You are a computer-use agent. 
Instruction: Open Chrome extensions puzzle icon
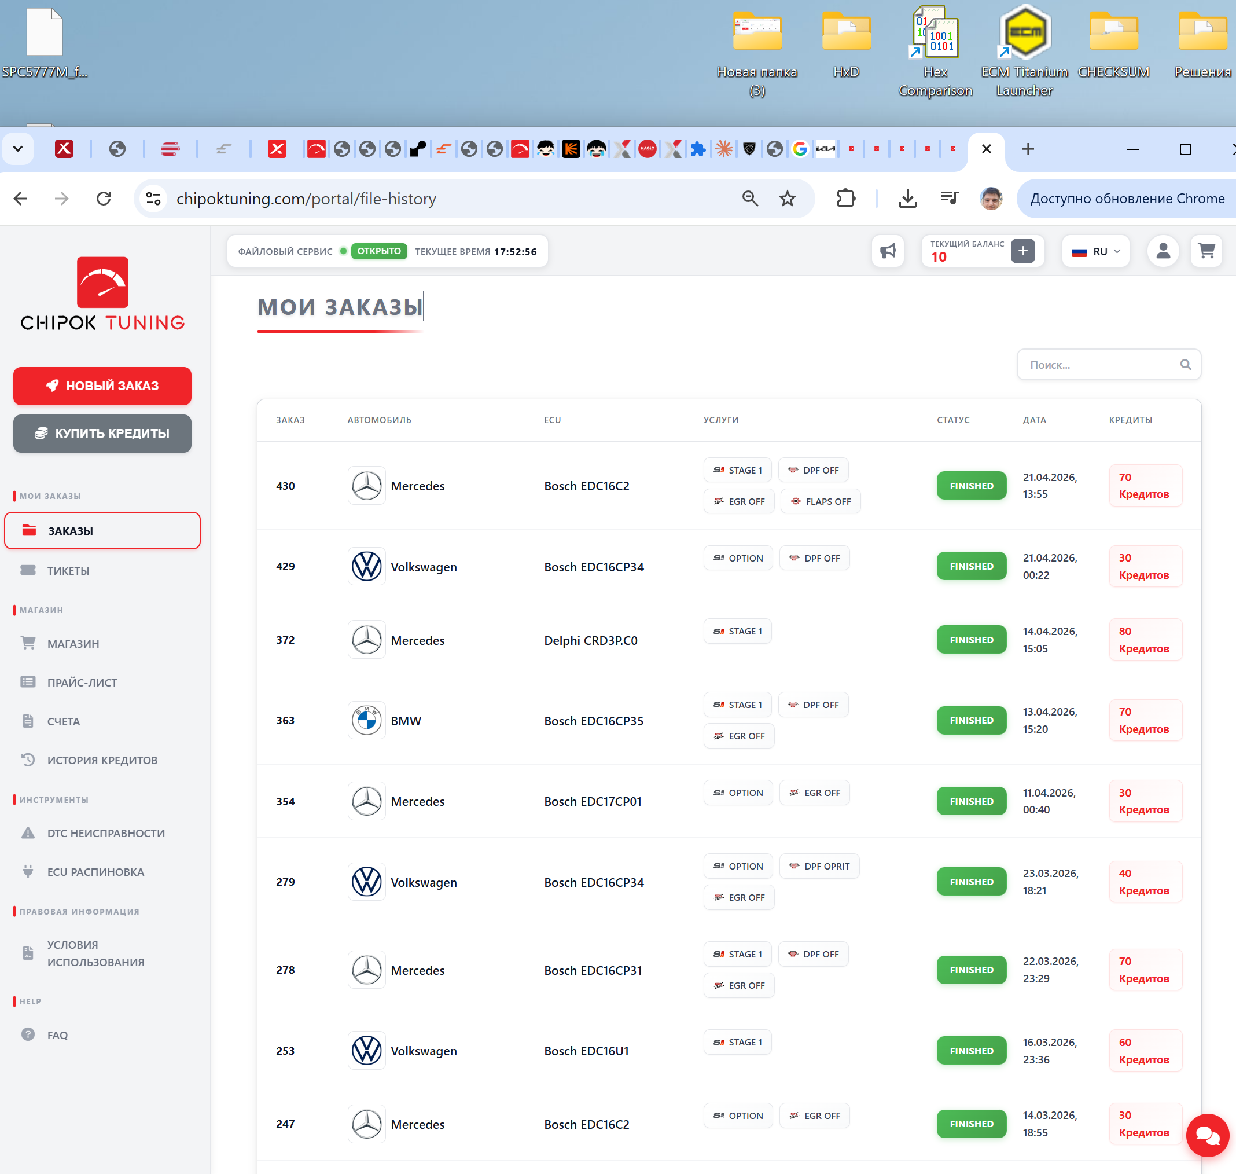(845, 199)
